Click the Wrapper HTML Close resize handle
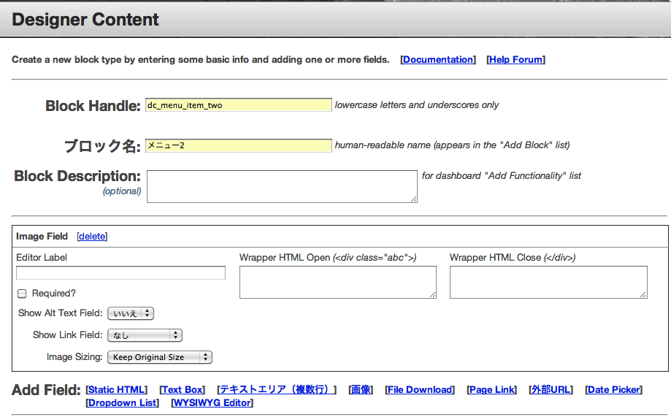Screen dimensions: 671x417 [x=643, y=294]
